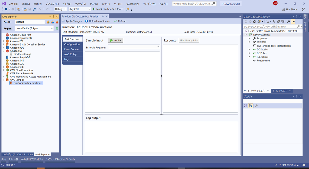The width and height of the screenshot is (309, 169).
Task: Click the Solution Explorer search field
Action: click(270, 26)
